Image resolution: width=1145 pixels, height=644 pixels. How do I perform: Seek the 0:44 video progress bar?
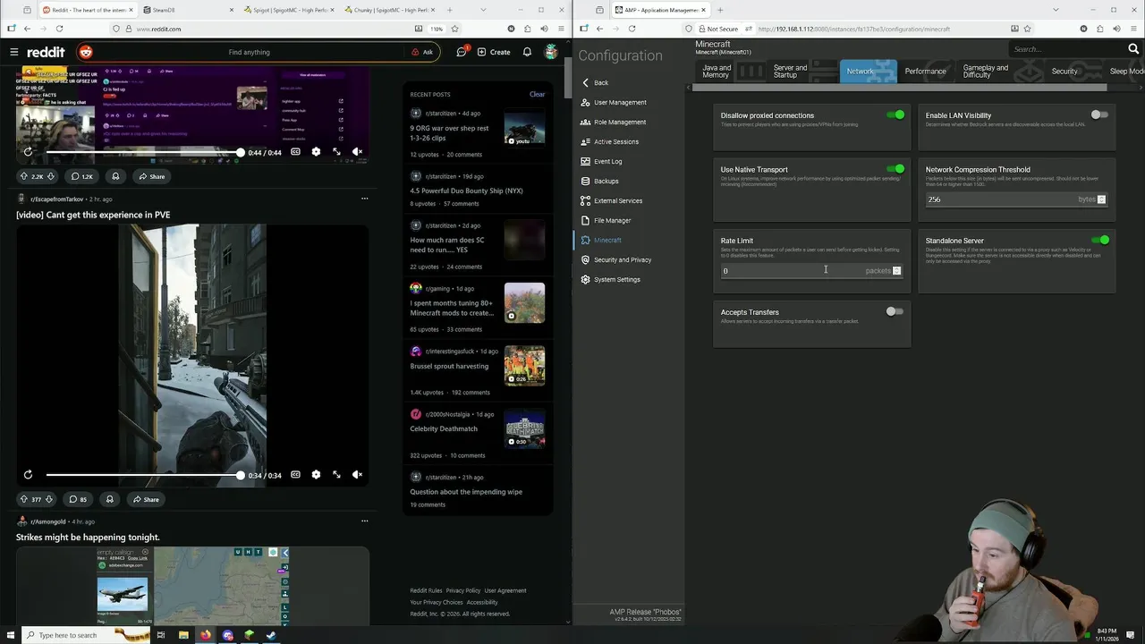click(x=143, y=153)
